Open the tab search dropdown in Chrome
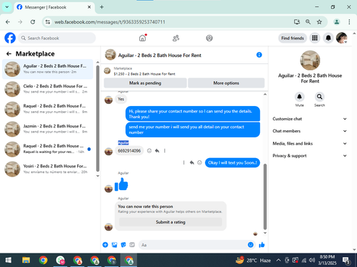Screen dimensions: 357x267 [x=7, y=7]
